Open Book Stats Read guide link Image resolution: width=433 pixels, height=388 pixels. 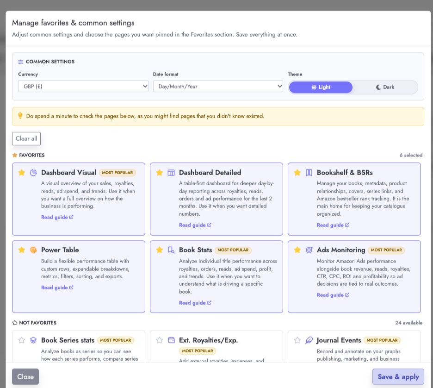(x=195, y=303)
